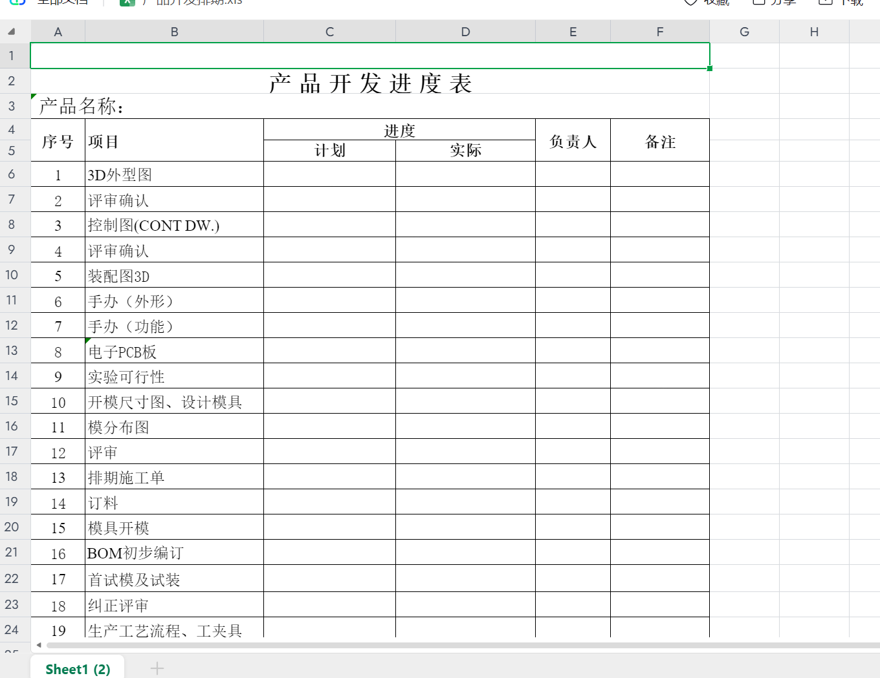Viewport: 880px width, 678px height.
Task: Click the BOM初步编订 cell
Action: (175, 553)
